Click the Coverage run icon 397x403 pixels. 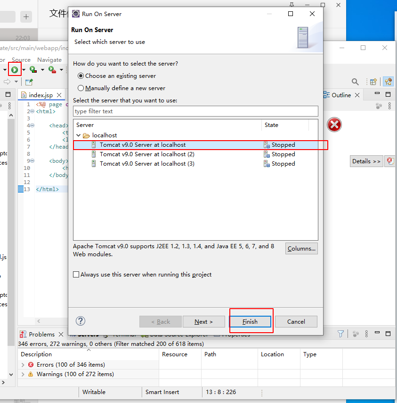[32, 70]
